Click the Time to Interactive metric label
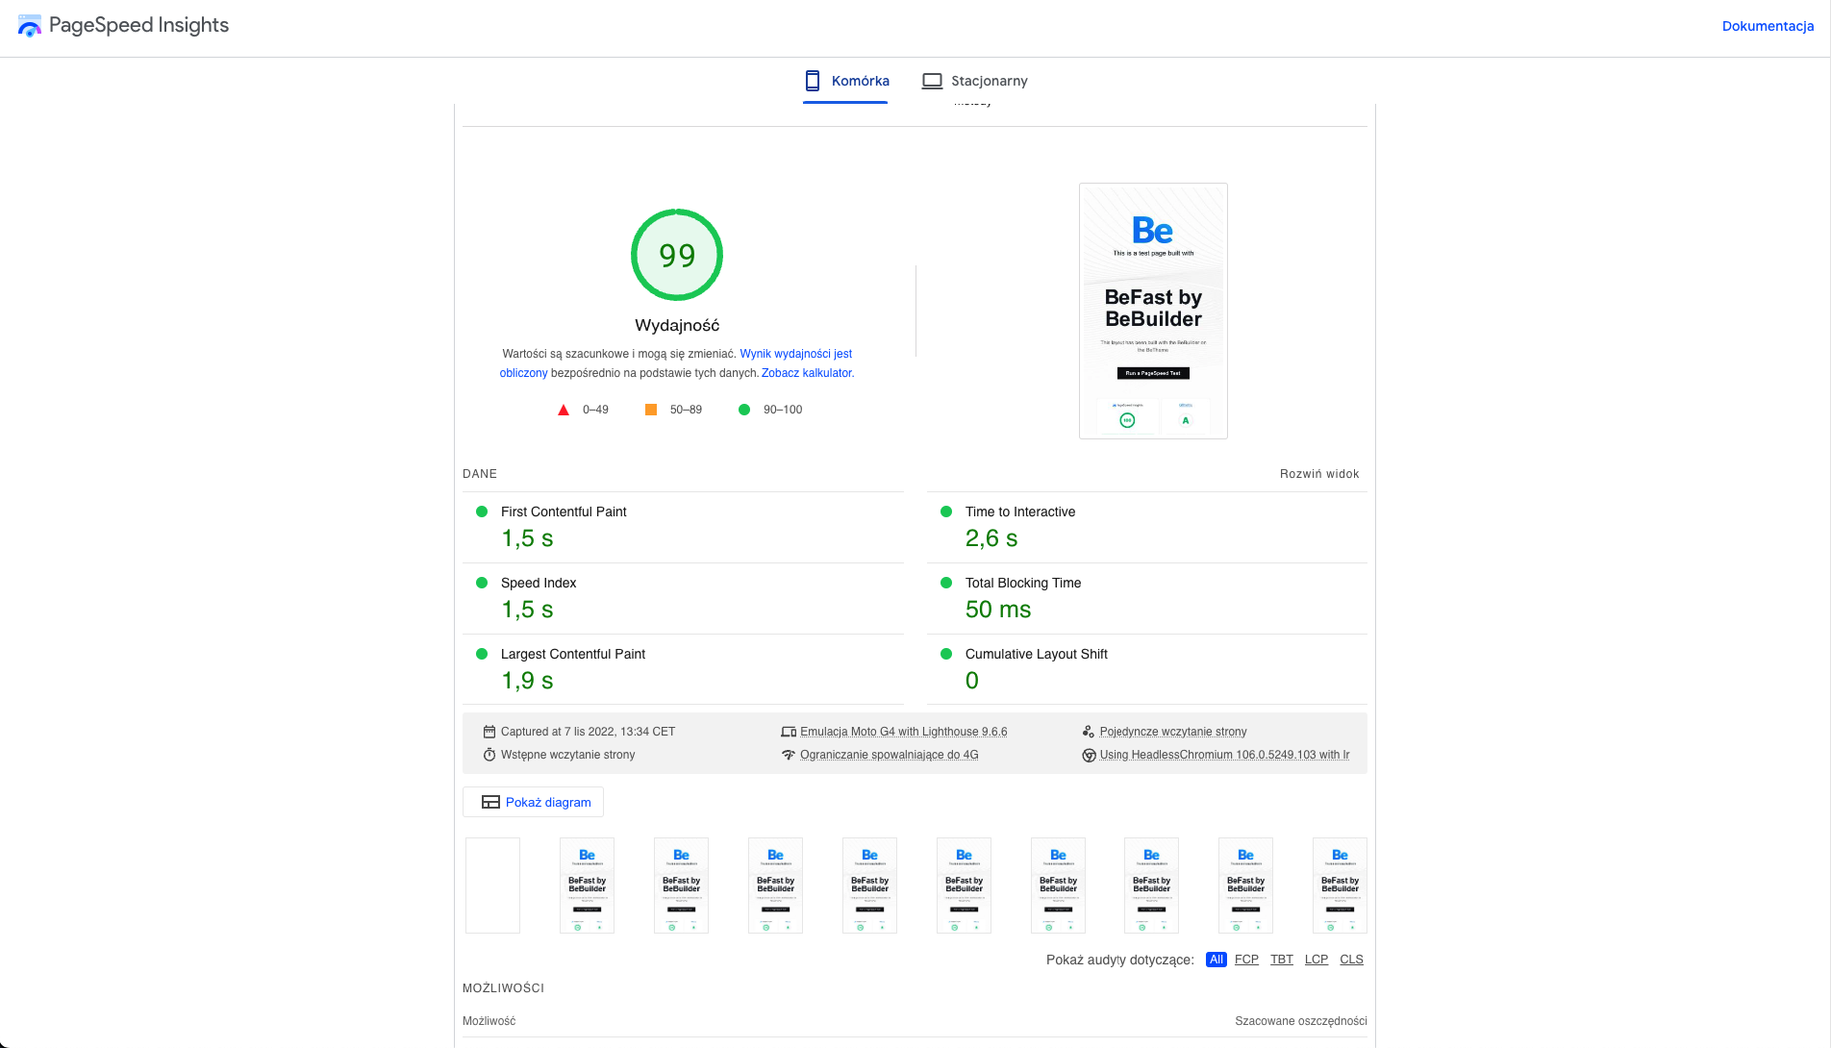The height and width of the screenshot is (1048, 1831). (x=1020, y=512)
